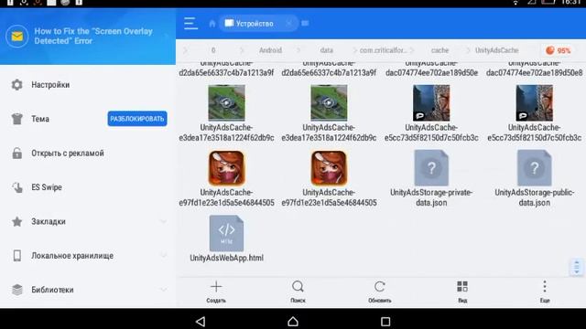Navigate to the cache breadcrumb
586x329 pixels.
(x=439, y=50)
